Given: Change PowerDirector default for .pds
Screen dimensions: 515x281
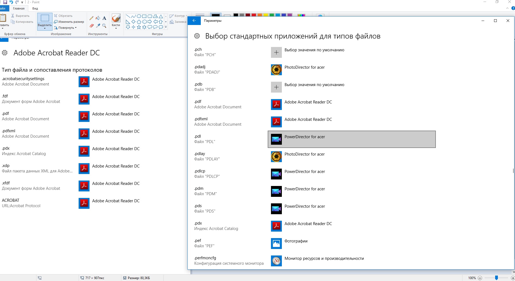Looking at the screenshot, I should point(351,209).
